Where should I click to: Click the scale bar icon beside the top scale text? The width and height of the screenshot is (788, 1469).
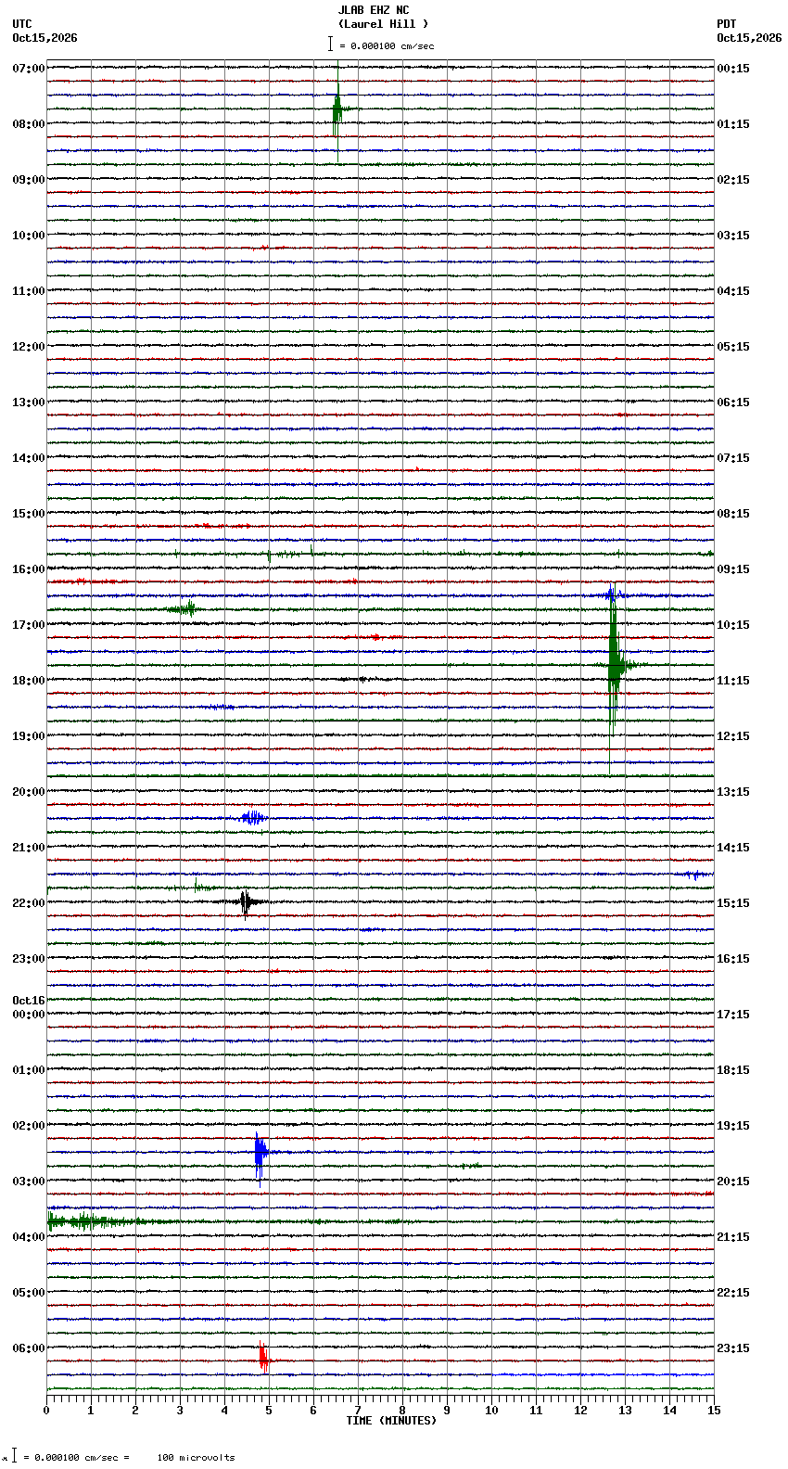tap(330, 44)
